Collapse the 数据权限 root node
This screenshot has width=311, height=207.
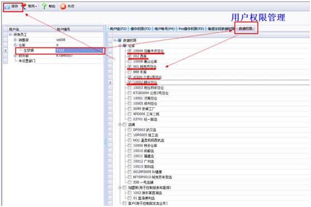click(115, 40)
